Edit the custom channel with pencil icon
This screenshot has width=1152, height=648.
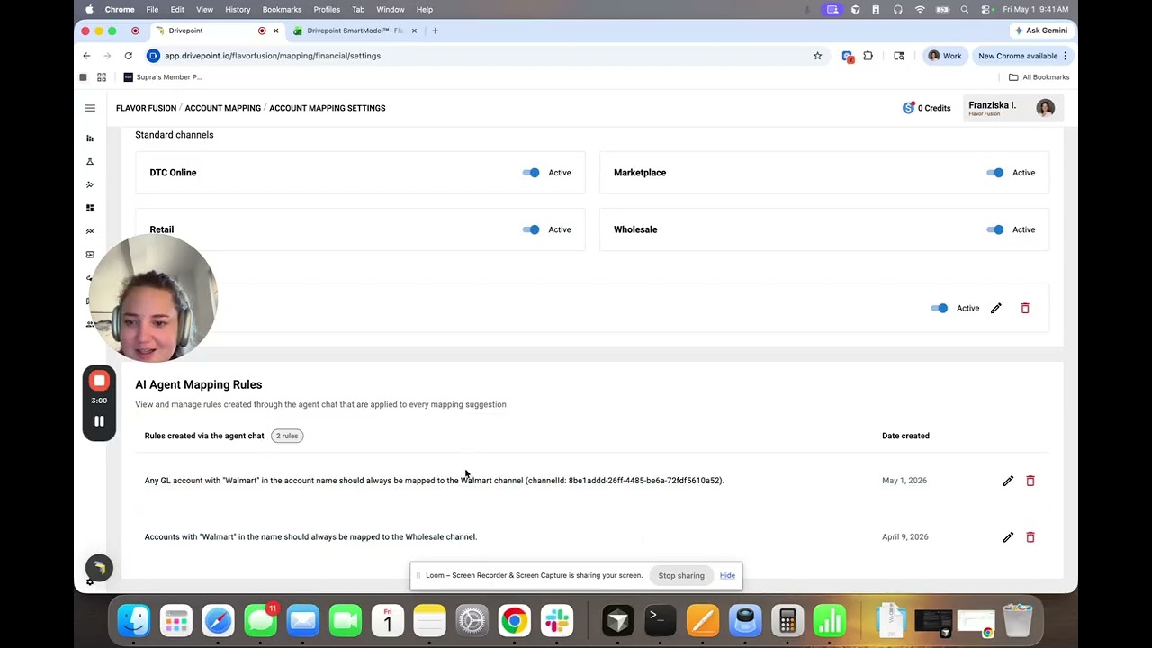996,308
